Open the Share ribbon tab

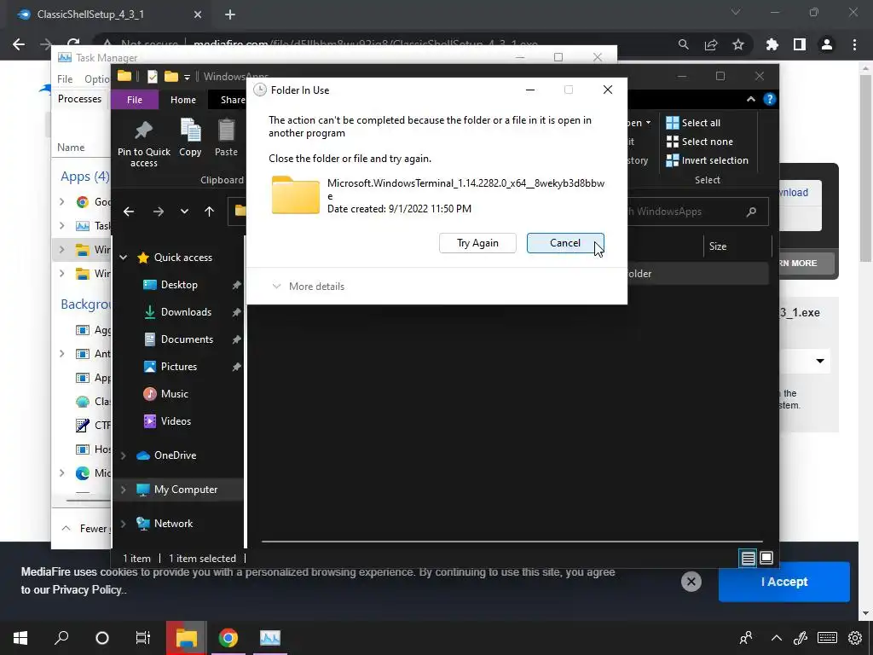point(232,100)
